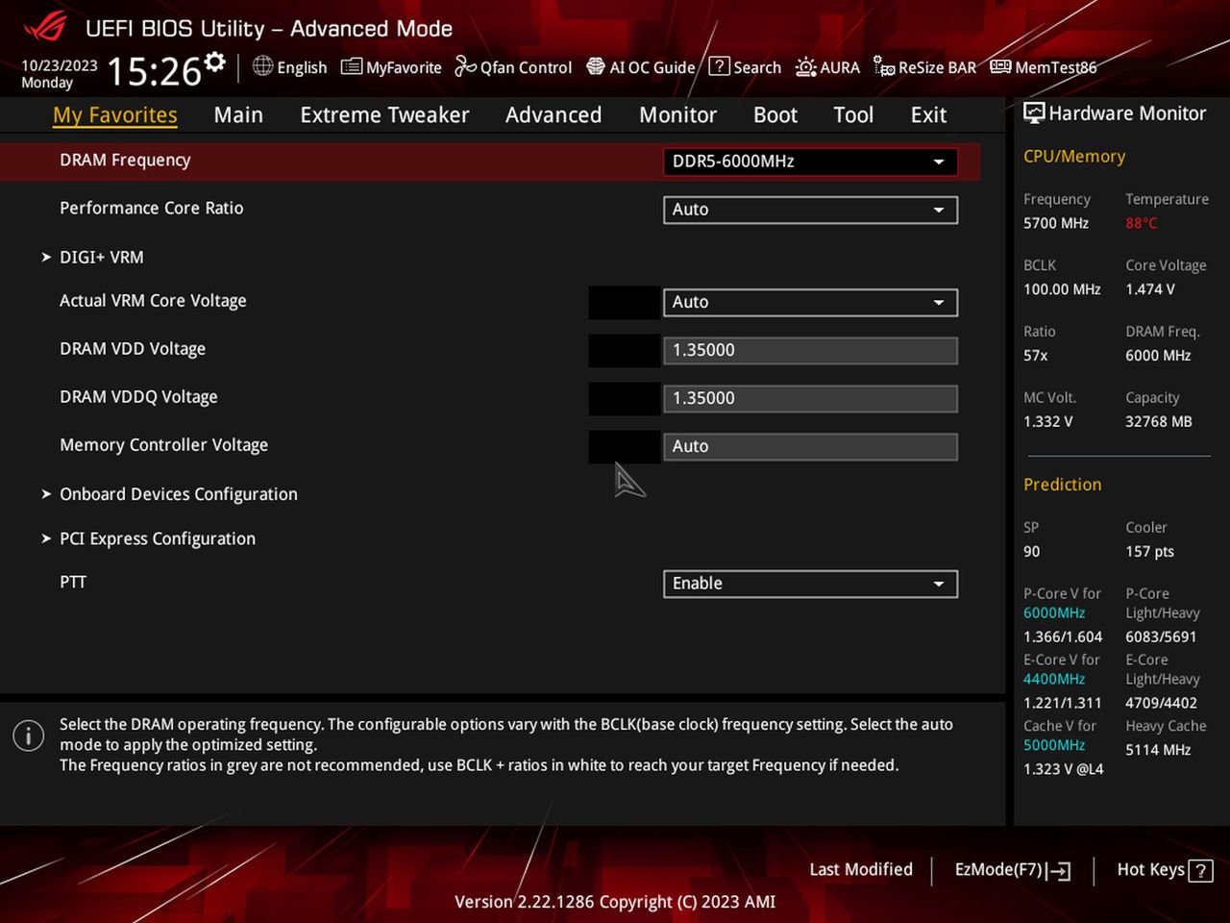Click the English language label
Viewport: 1230px width, 923px height.
point(302,67)
